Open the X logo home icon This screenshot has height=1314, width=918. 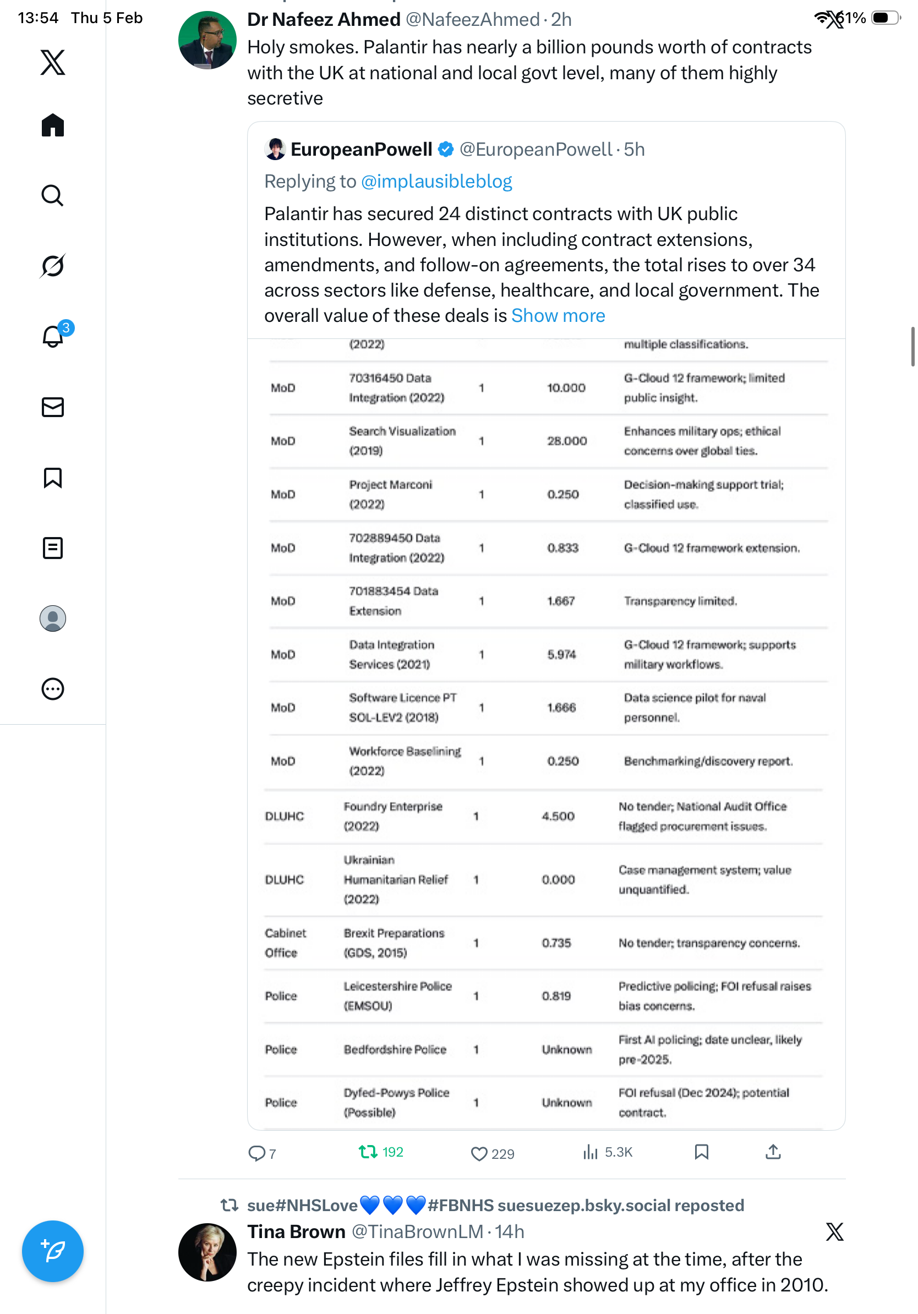tap(53, 62)
